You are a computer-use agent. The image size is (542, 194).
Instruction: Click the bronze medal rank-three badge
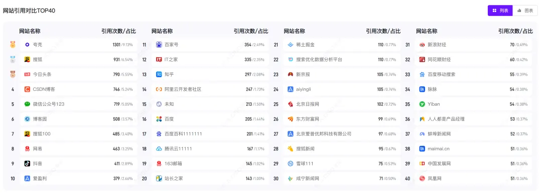click(x=13, y=74)
